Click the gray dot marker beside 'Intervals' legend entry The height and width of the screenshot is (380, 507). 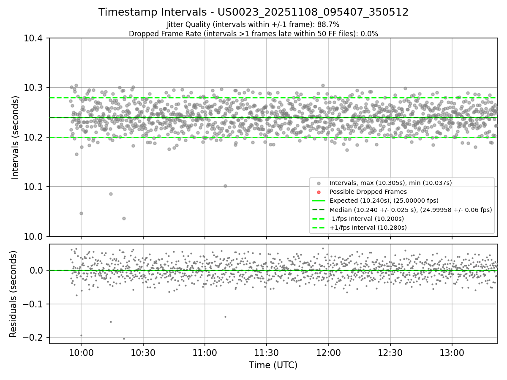[319, 183]
